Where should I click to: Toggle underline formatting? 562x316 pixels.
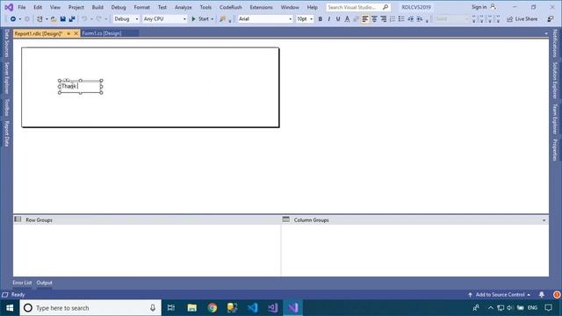click(x=338, y=19)
